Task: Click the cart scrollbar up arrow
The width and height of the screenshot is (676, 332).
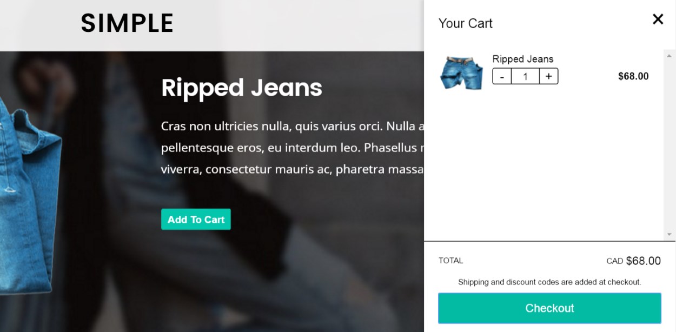Action: pyautogui.click(x=669, y=55)
